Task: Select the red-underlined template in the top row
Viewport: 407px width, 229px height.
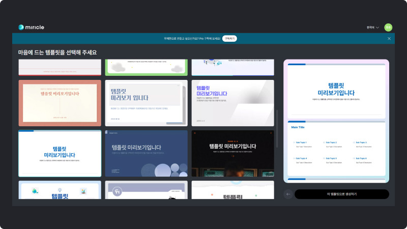Action: [60, 68]
